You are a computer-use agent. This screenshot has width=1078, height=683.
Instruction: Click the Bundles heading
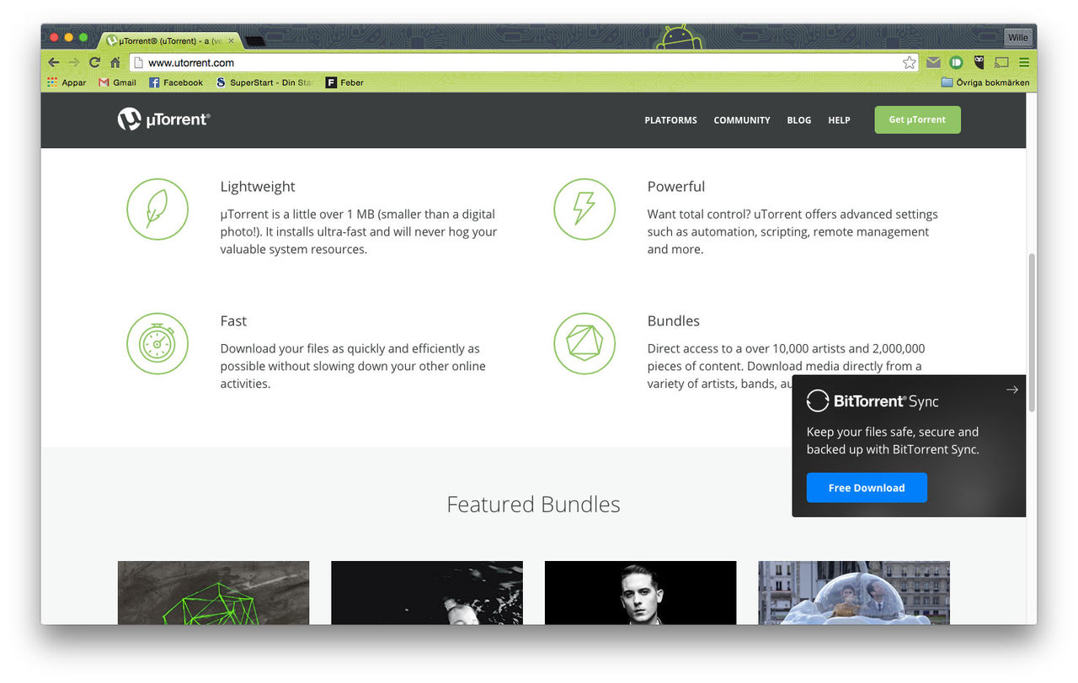coord(673,321)
